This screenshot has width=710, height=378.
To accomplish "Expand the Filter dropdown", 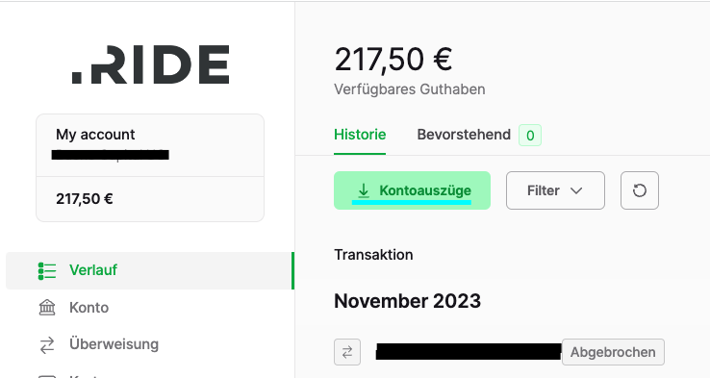I will (555, 190).
